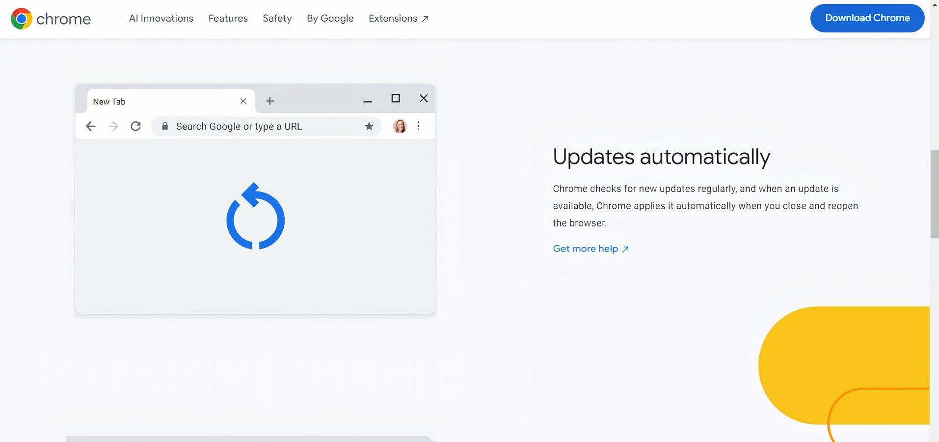
Task: Click the profile avatar picture
Action: tap(400, 126)
